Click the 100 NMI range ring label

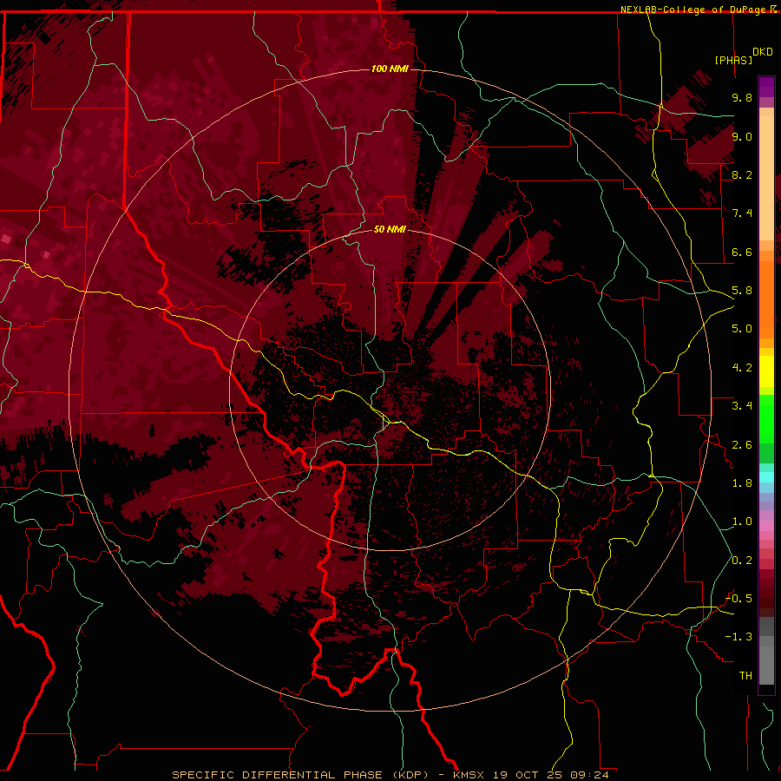(x=390, y=69)
